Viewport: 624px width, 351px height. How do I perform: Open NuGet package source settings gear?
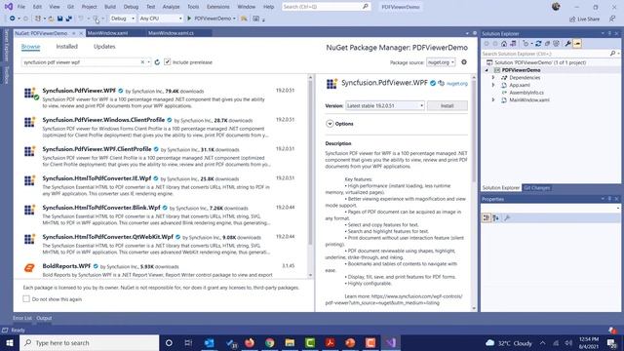[x=464, y=62]
